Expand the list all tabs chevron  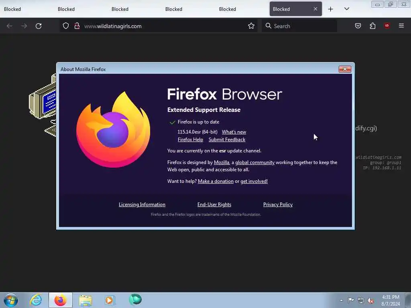pyautogui.click(x=346, y=9)
